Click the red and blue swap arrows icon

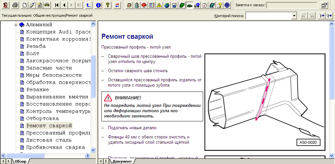coord(117,5)
